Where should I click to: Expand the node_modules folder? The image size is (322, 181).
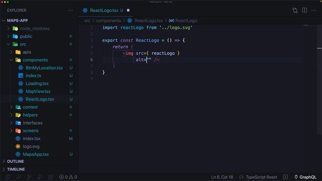(x=9, y=28)
